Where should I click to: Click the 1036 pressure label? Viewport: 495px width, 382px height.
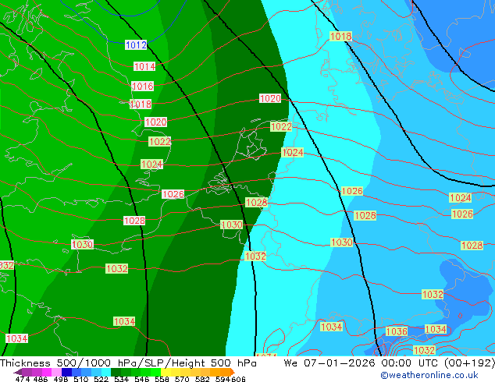click(x=397, y=331)
